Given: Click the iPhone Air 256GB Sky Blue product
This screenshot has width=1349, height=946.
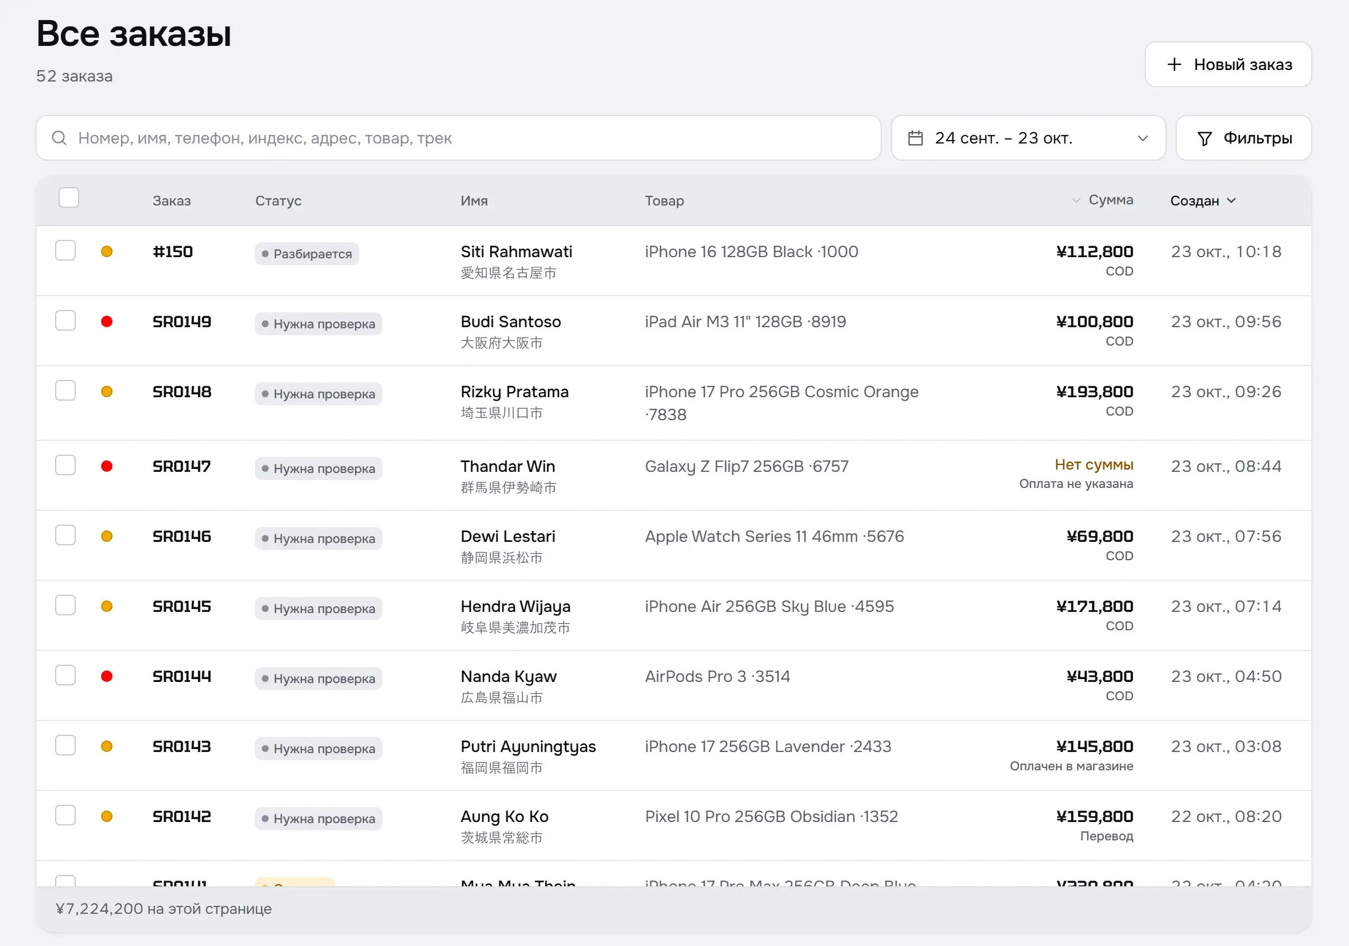Looking at the screenshot, I should pyautogui.click(x=769, y=606).
